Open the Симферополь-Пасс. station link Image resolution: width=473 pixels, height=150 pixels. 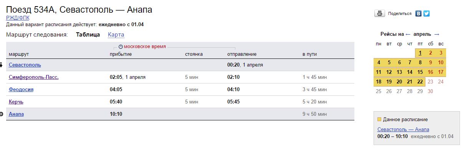coord(34,77)
